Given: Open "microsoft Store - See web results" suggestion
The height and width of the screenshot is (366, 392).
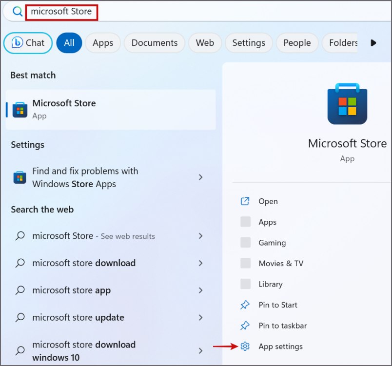Looking at the screenshot, I should point(111,236).
